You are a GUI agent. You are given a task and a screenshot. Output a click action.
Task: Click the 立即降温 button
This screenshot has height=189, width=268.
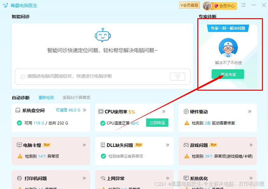pyautogui.click(x=157, y=123)
